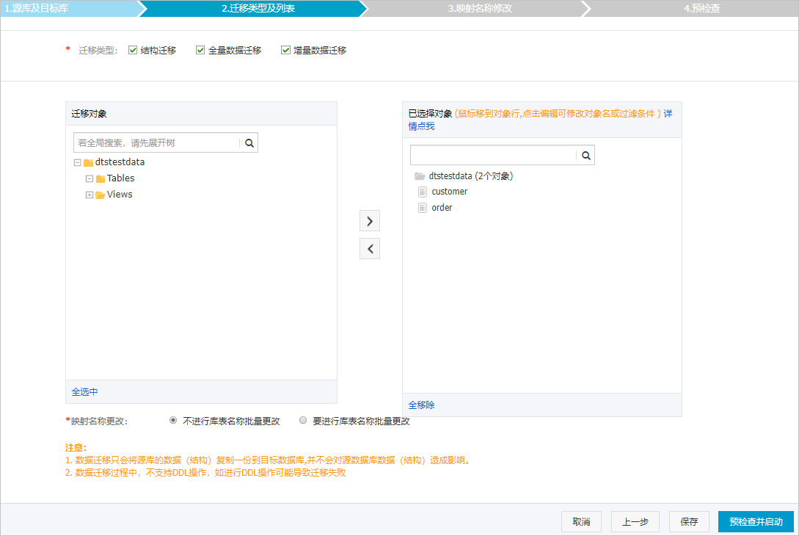Click the Views label in source tree
Viewport: 799px width, 536px height.
point(120,195)
